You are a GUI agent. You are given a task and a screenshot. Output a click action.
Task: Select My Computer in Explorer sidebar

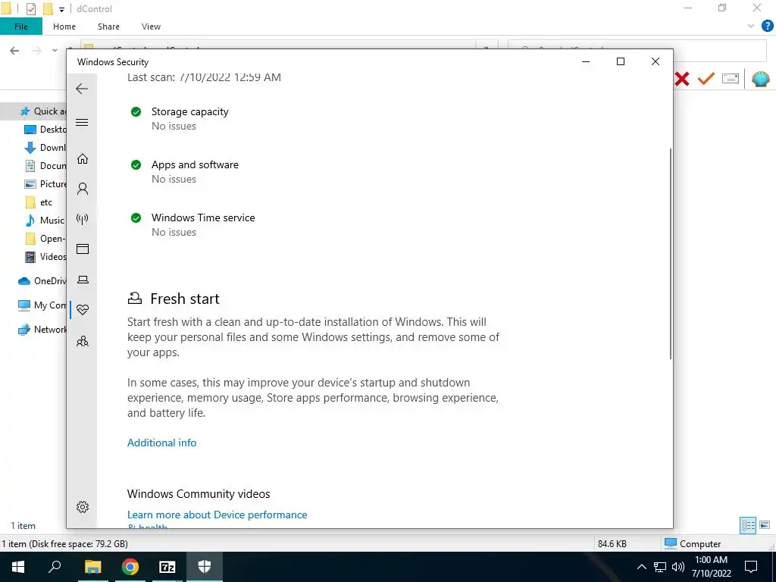click(42, 305)
